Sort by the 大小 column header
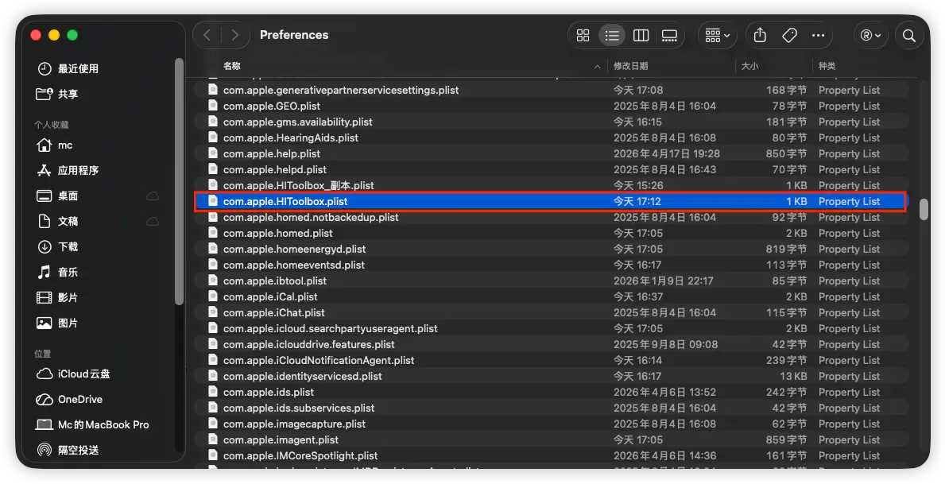The width and height of the screenshot is (945, 484). (749, 66)
